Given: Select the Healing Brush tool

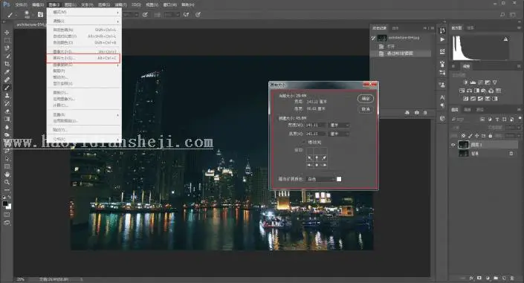Looking at the screenshot, I should point(7,80).
